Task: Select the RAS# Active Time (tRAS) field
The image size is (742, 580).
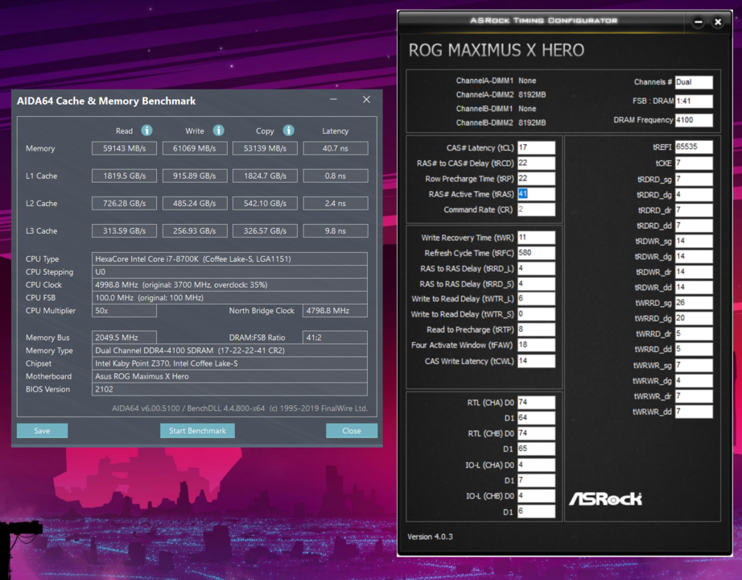Action: point(536,194)
